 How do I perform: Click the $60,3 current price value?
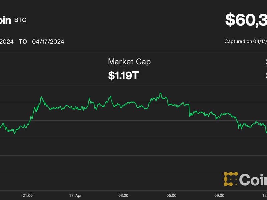click(x=246, y=20)
